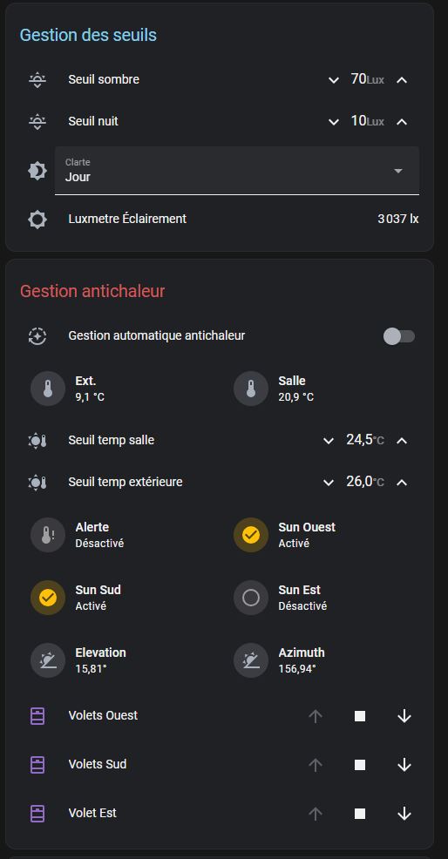
Task: Lower Volets Sud with down arrow
Action: coord(404,765)
